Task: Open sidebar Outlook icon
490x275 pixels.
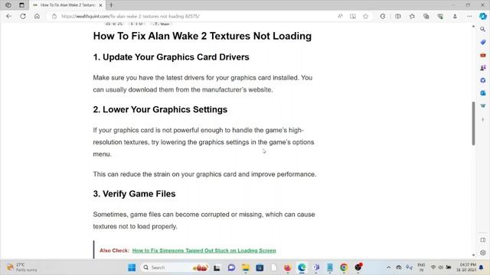Action: pyautogui.click(x=483, y=93)
